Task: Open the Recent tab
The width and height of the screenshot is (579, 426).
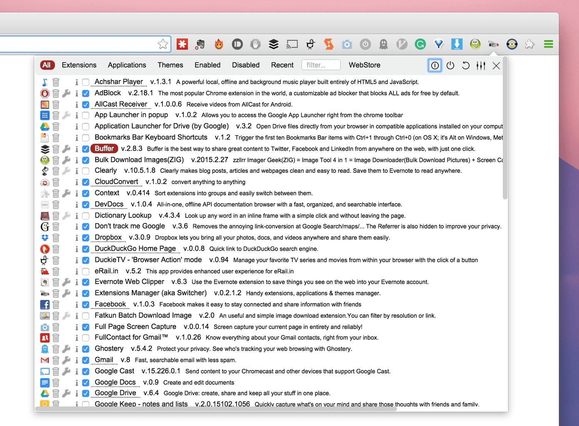Action: pyautogui.click(x=282, y=65)
